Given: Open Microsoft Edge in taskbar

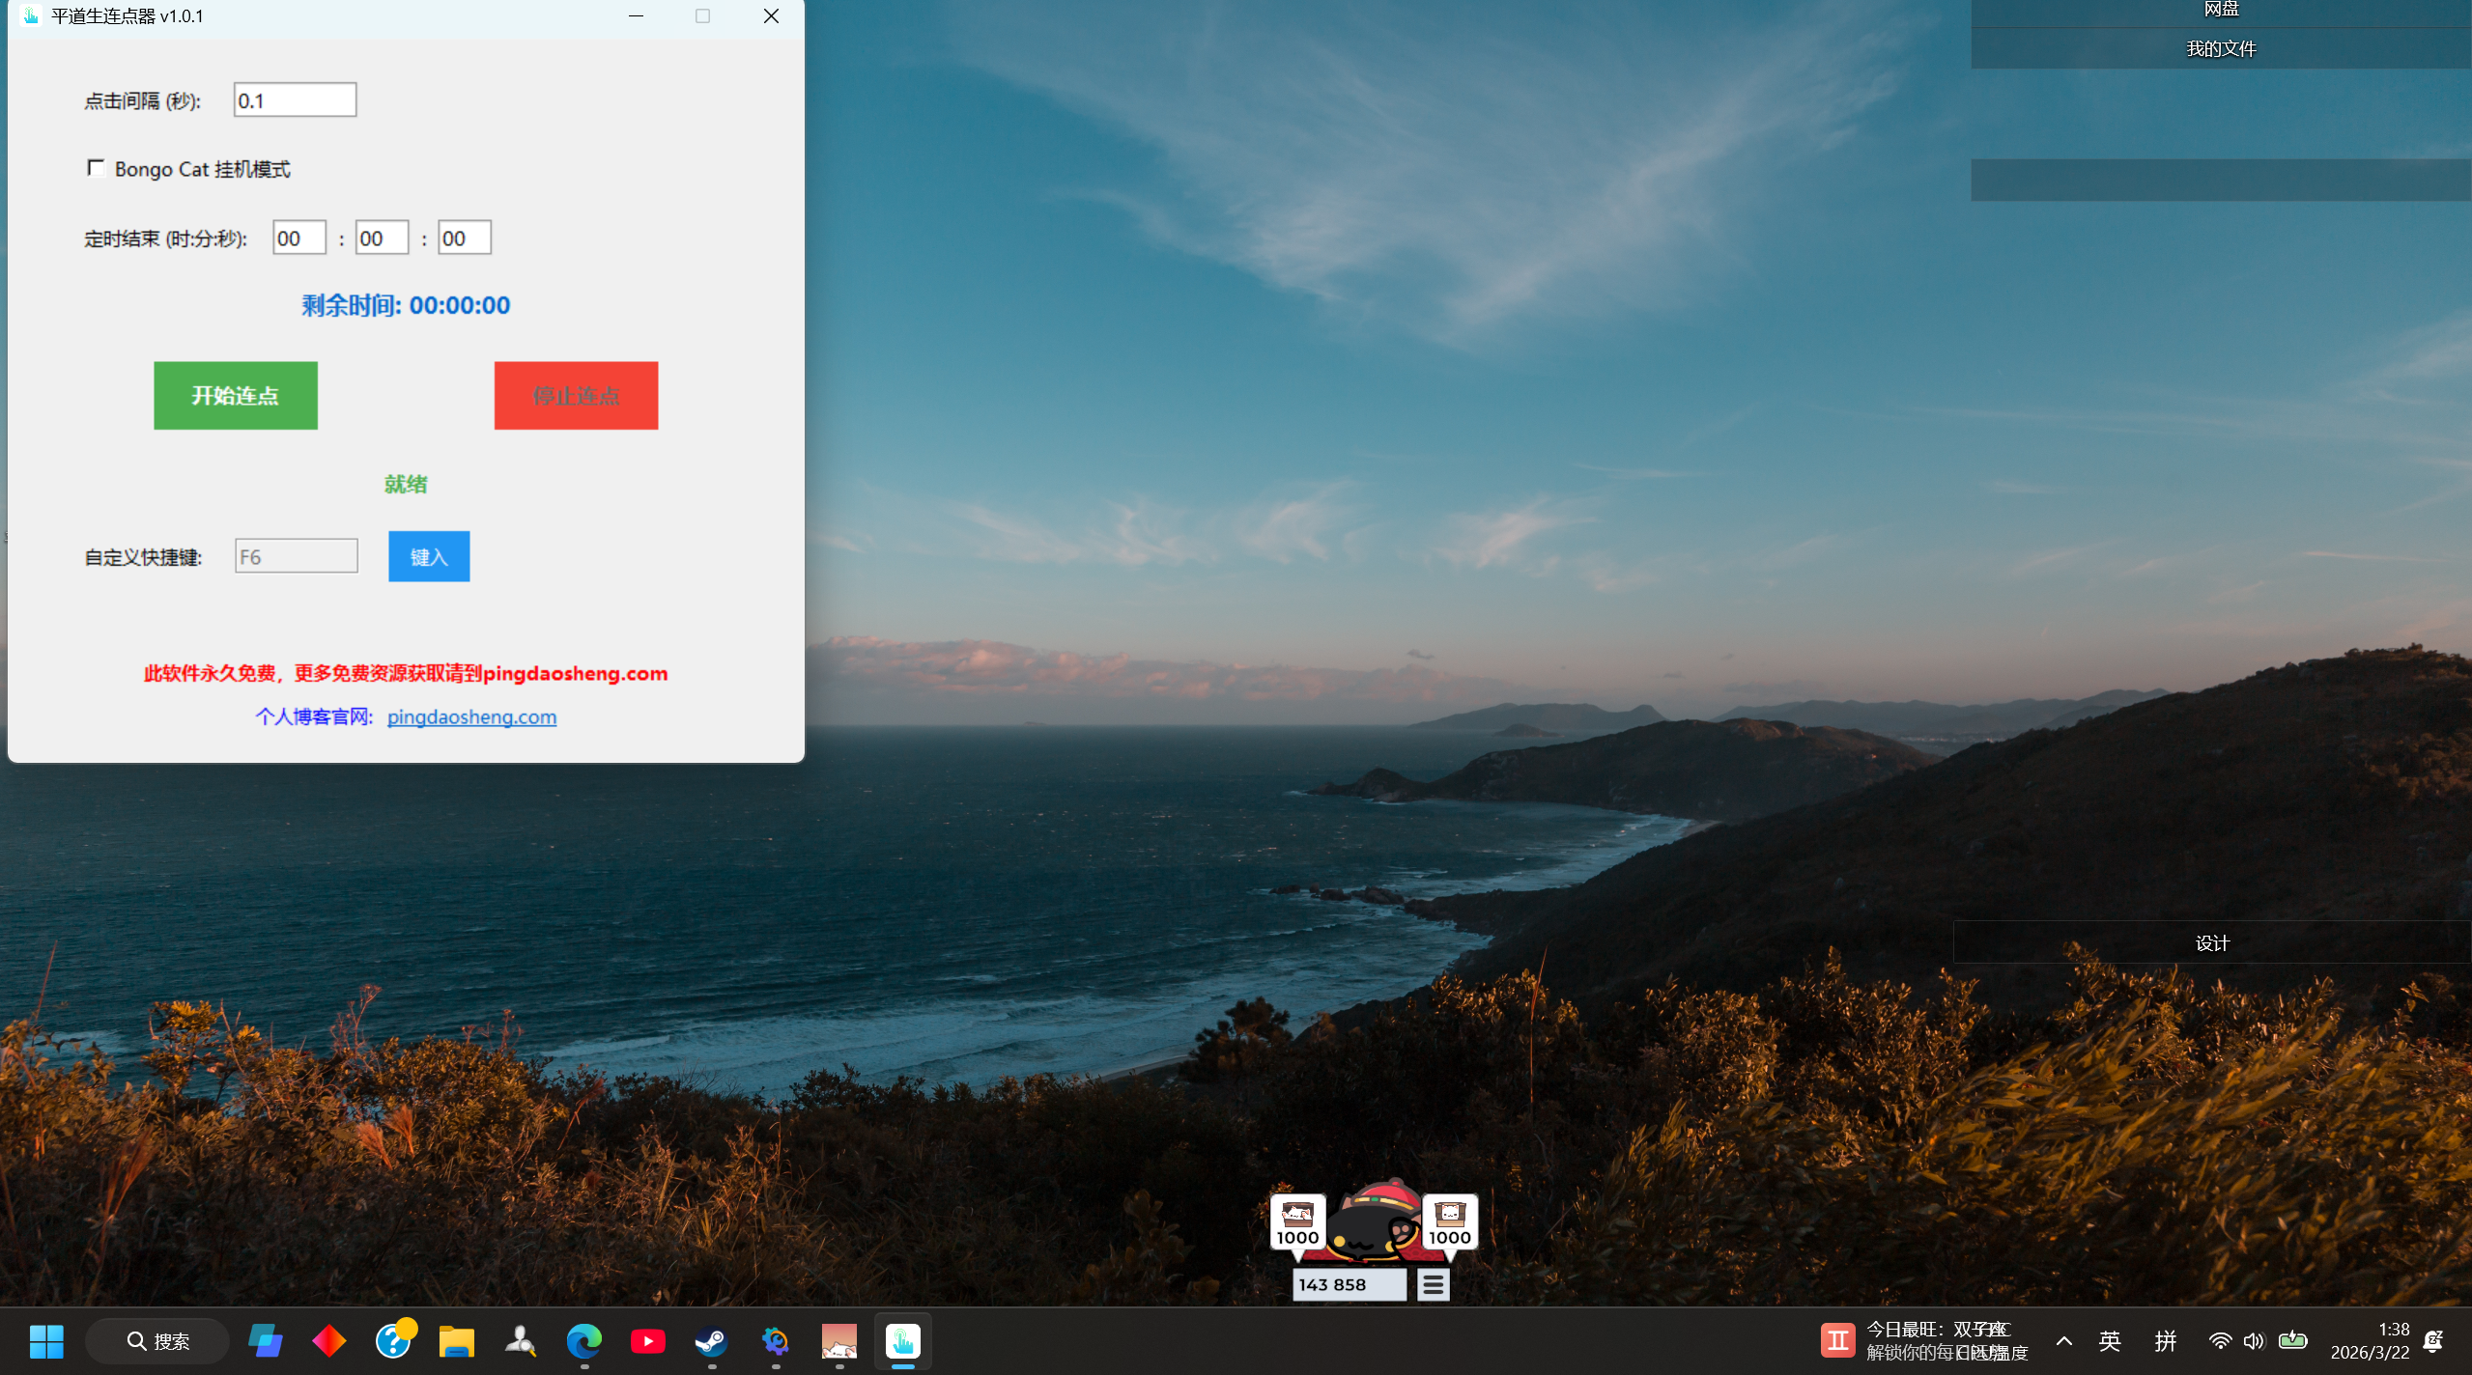Looking at the screenshot, I should coord(583,1341).
